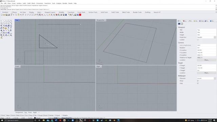Click the Windows Start button
This screenshot has width=217, height=122.
2,120
